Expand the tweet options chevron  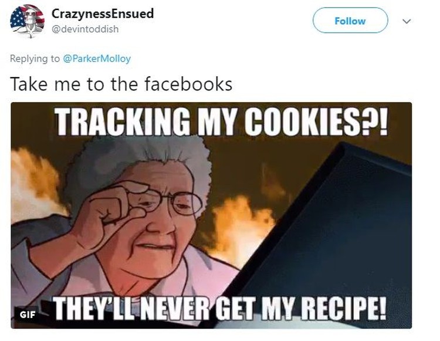coord(407,21)
